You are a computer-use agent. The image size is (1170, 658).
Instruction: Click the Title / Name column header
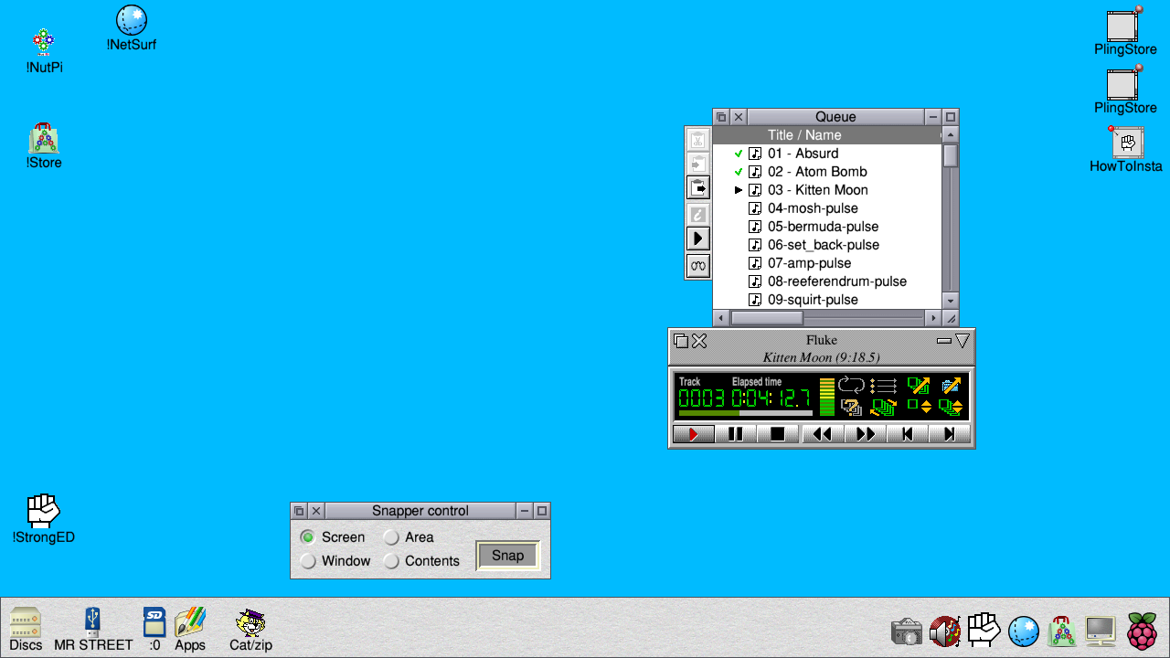click(x=804, y=134)
